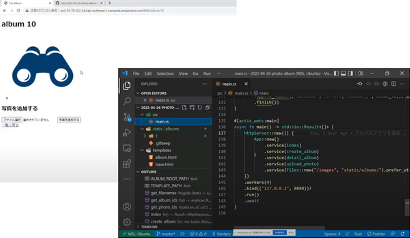Toggle the bottom panel layout button
This screenshot has width=410, height=238.
pos(343,73)
